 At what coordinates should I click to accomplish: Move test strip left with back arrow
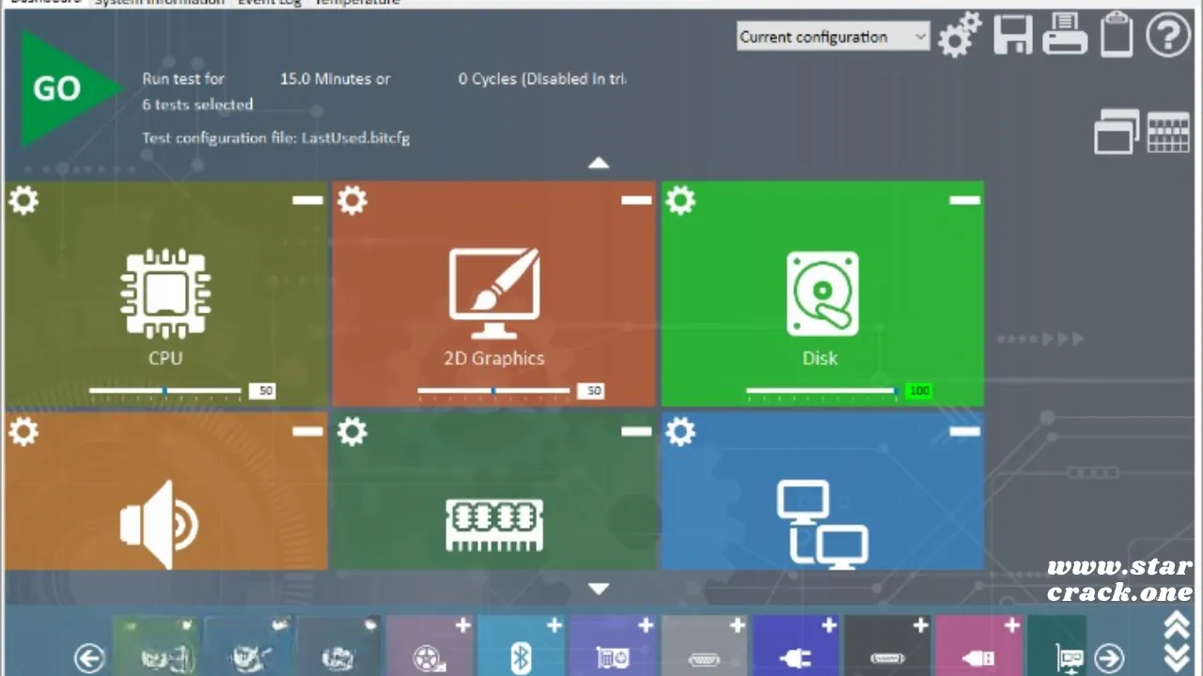89,657
